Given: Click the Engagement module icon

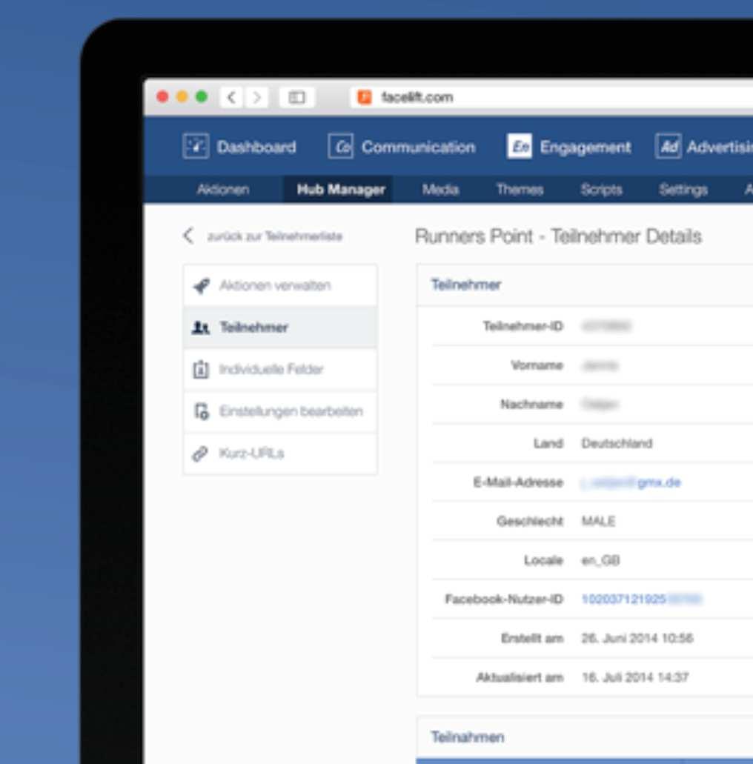Looking at the screenshot, I should click(520, 146).
